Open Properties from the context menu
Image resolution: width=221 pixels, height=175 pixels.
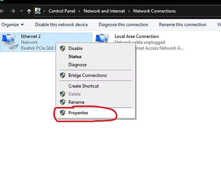click(95, 113)
